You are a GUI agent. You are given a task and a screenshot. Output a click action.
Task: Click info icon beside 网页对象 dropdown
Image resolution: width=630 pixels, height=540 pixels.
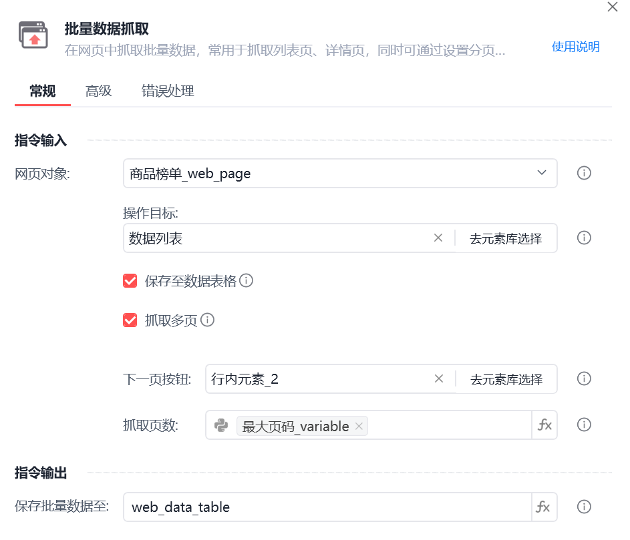click(x=584, y=173)
